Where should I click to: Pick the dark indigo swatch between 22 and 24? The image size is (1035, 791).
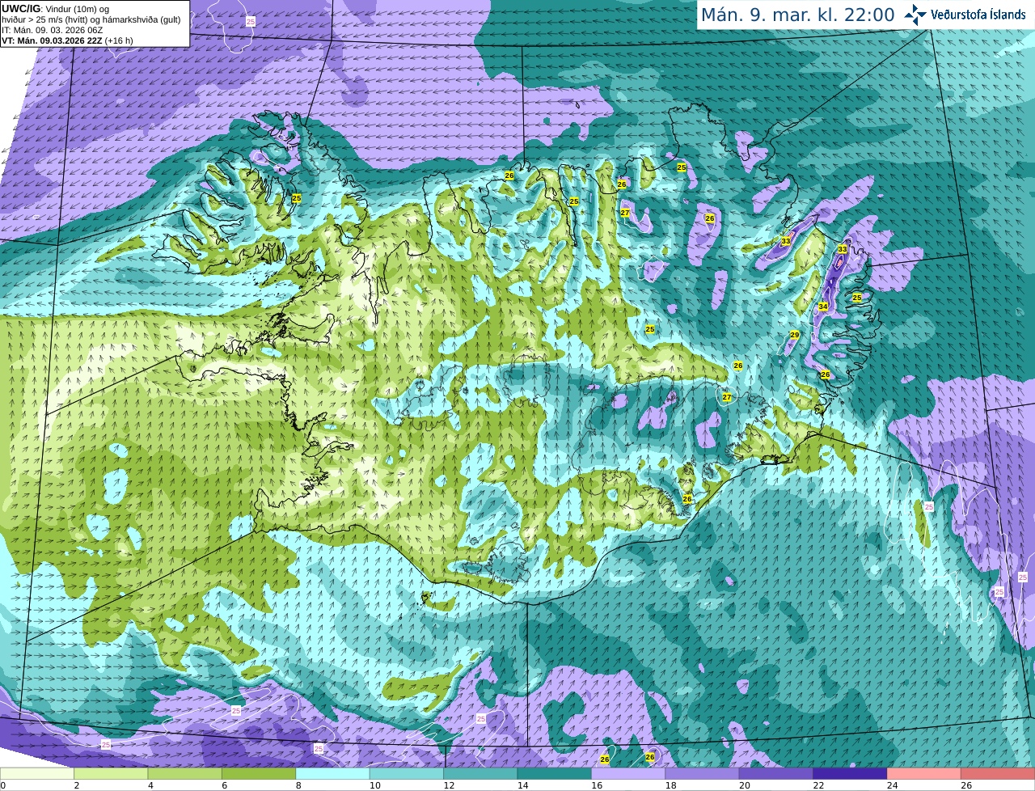(x=850, y=774)
